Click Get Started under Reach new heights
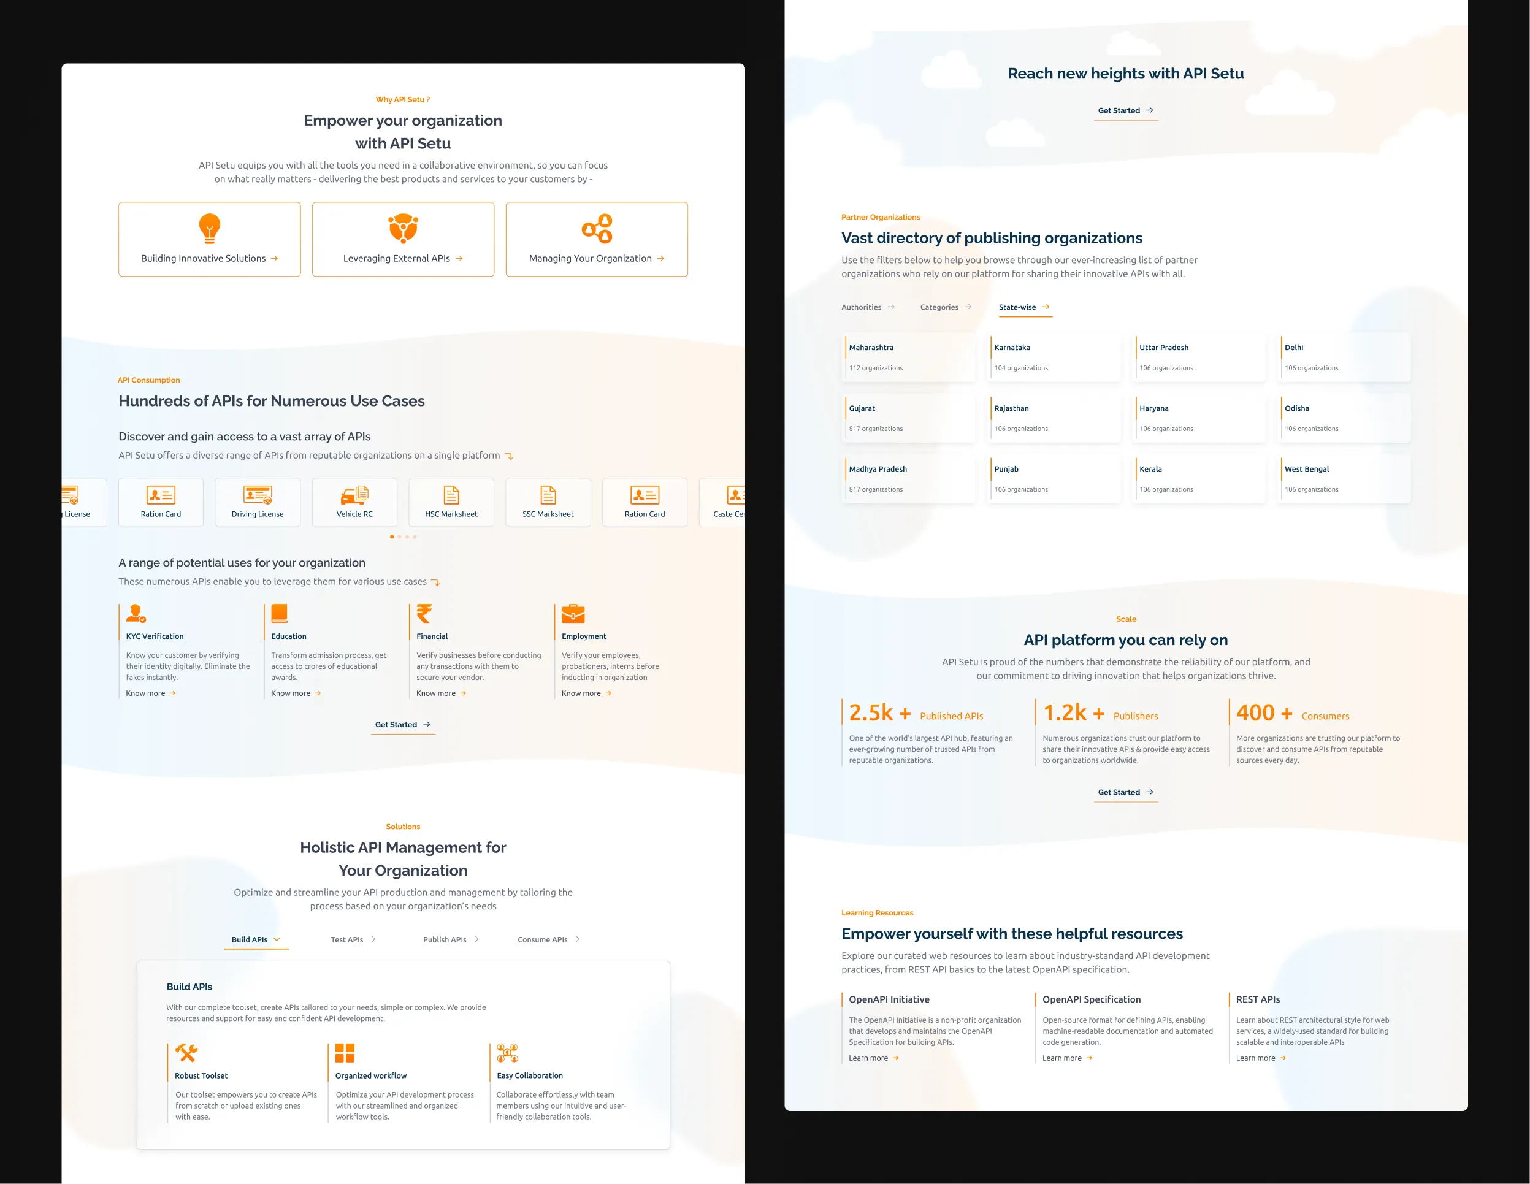1530x1184 pixels. (x=1126, y=111)
